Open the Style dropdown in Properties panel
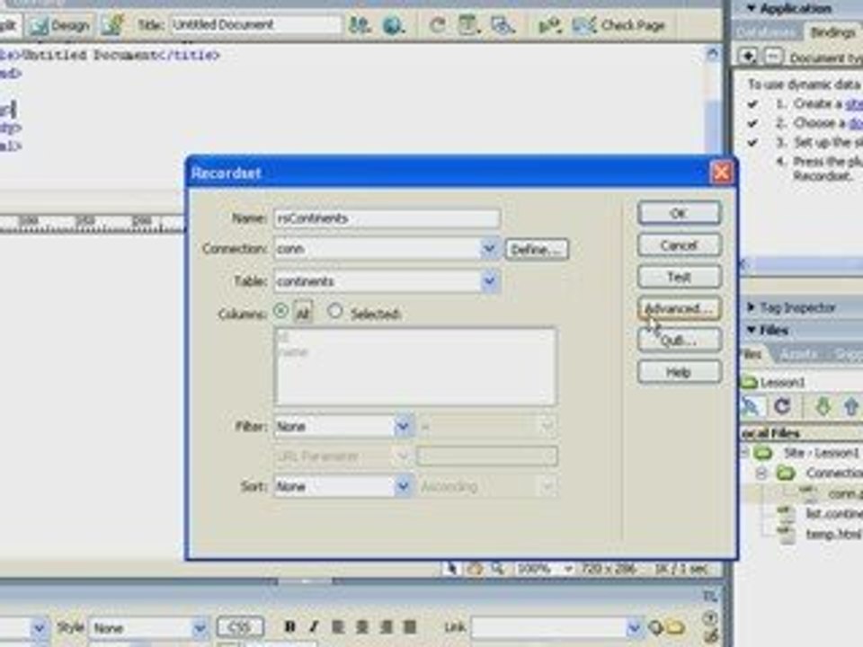The height and width of the screenshot is (647, 863). pos(200,628)
